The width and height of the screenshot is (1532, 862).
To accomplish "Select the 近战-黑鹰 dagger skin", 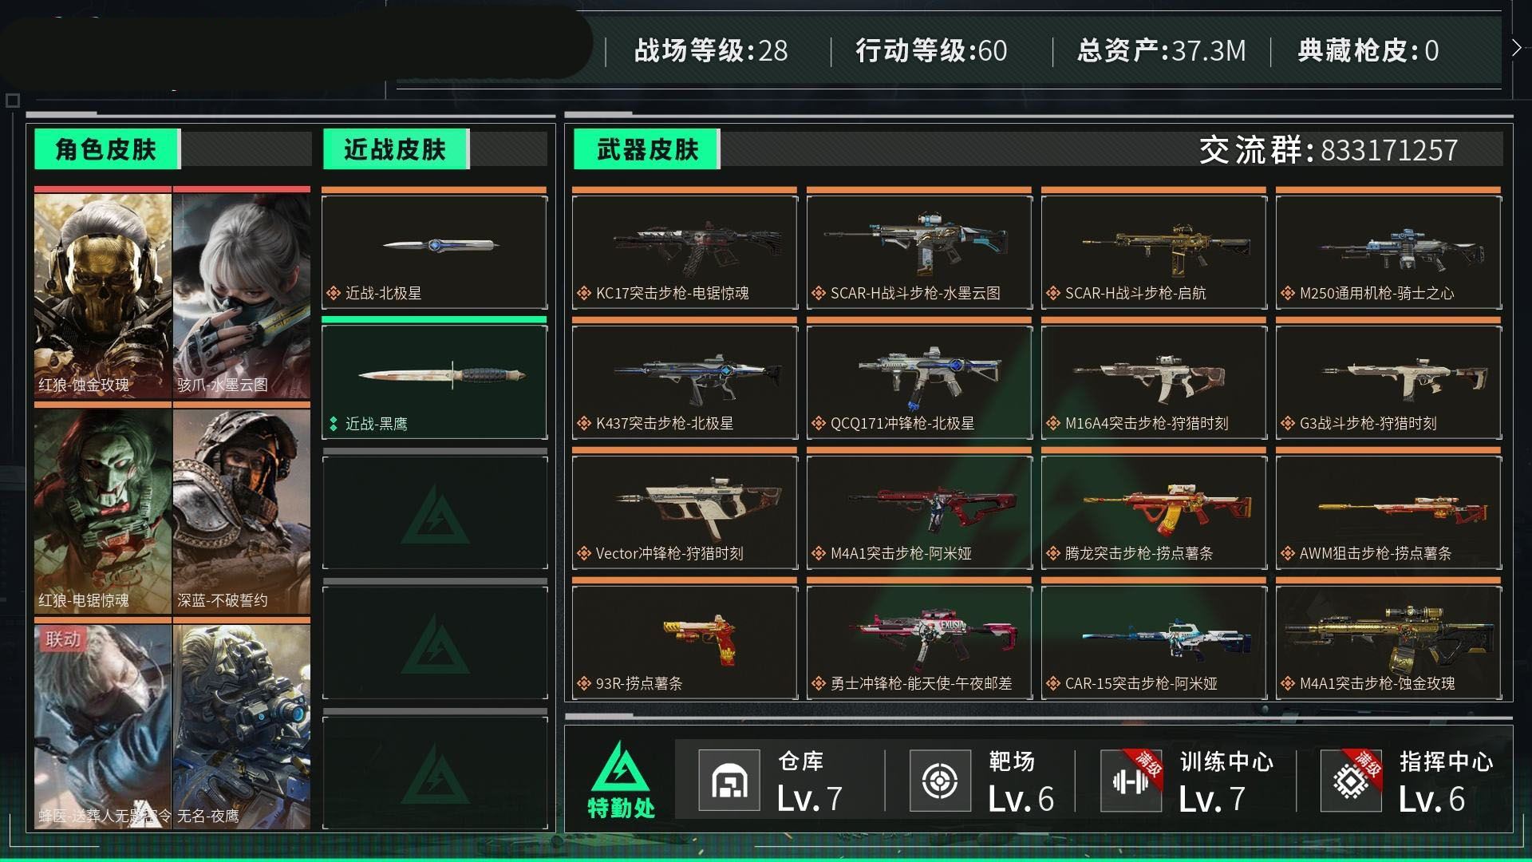I will tap(435, 382).
